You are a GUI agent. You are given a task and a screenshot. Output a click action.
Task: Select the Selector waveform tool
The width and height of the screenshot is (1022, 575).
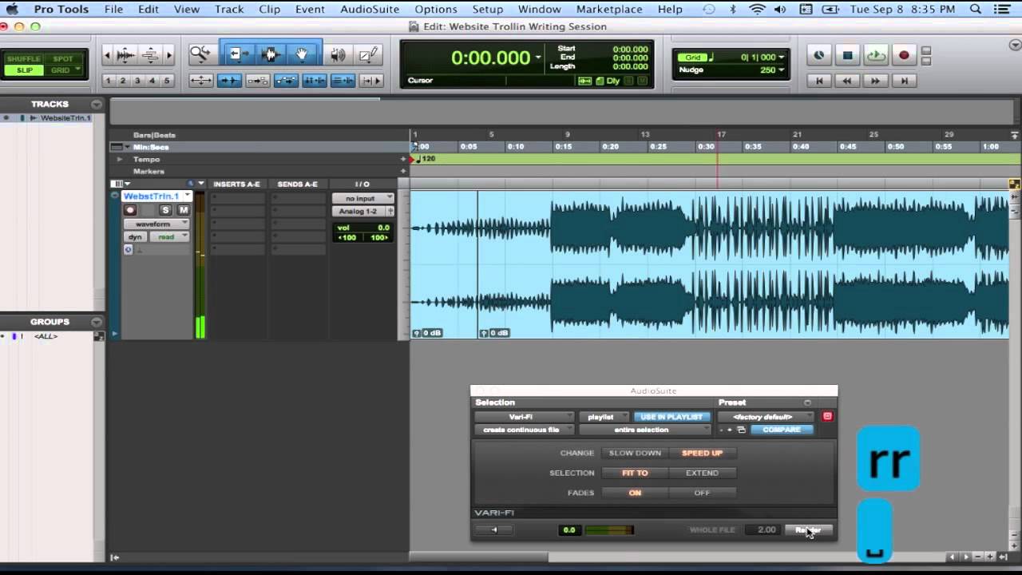pos(270,54)
